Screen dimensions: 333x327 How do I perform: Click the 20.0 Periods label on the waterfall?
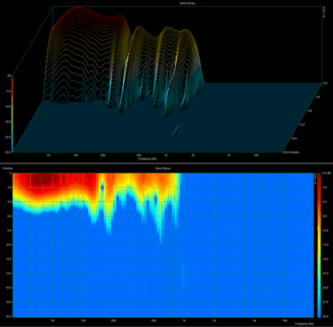pos(291,153)
